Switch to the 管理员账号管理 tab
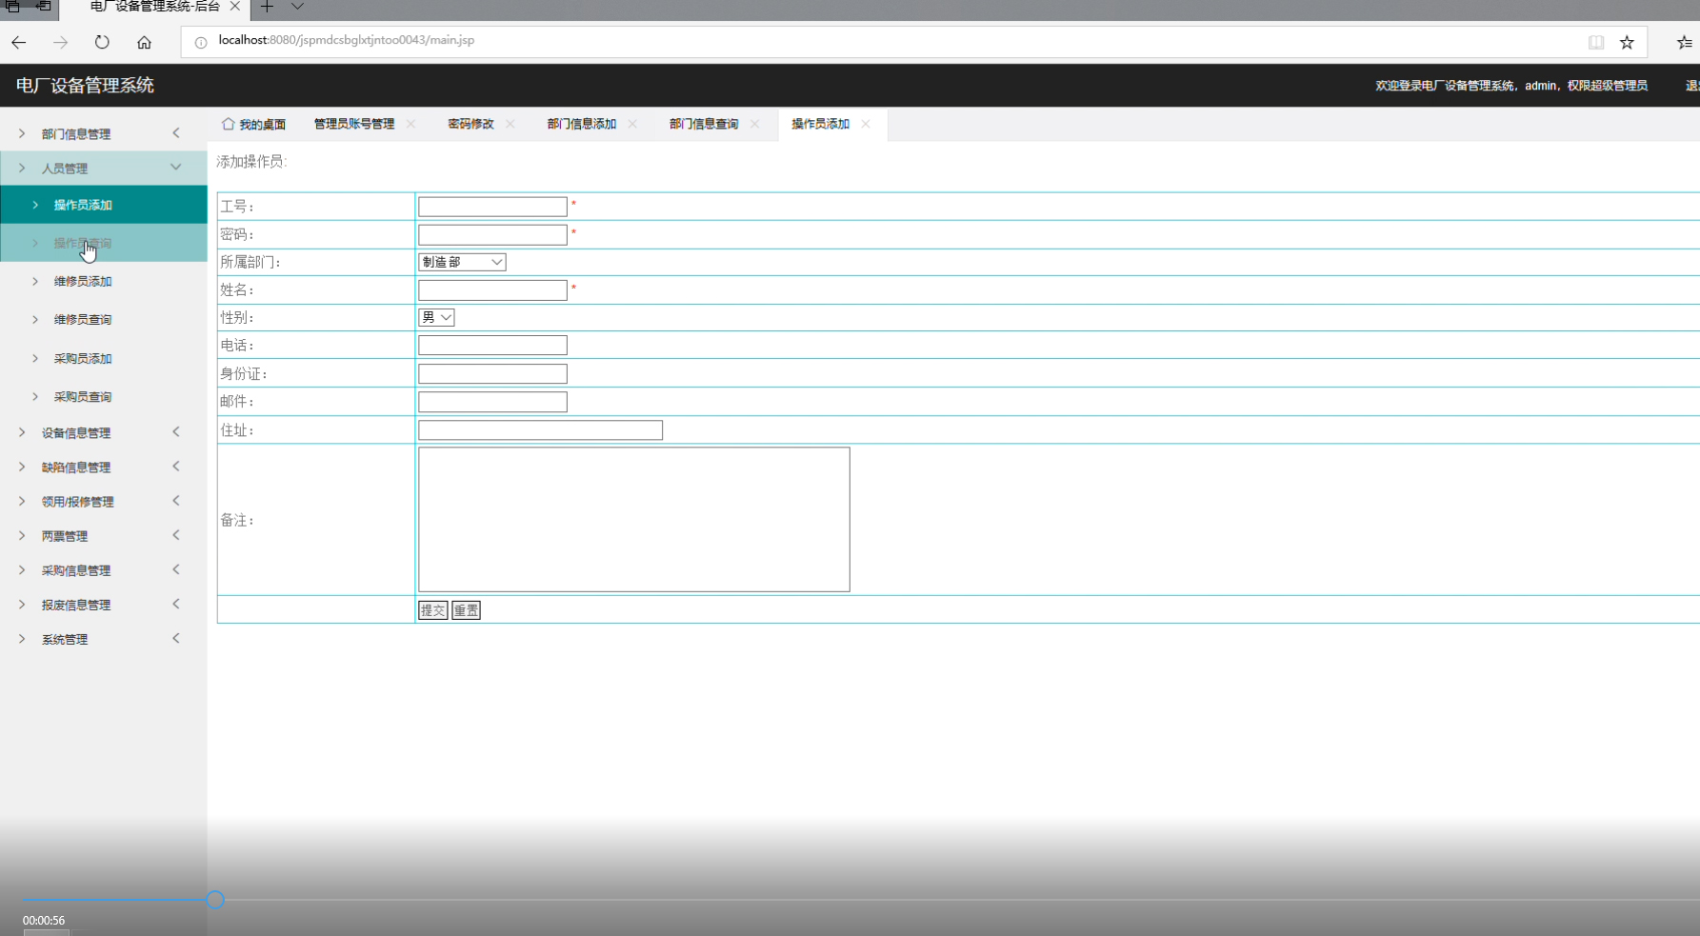The width and height of the screenshot is (1700, 936). pyautogui.click(x=354, y=124)
